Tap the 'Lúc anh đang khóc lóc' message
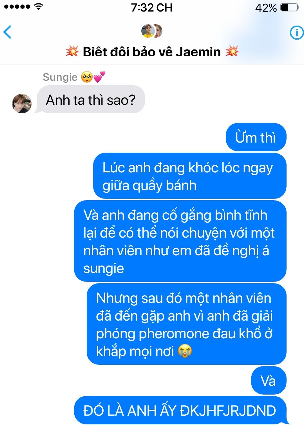 pyautogui.click(x=190, y=176)
